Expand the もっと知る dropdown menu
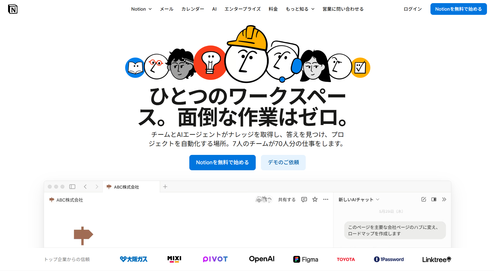 click(300, 9)
